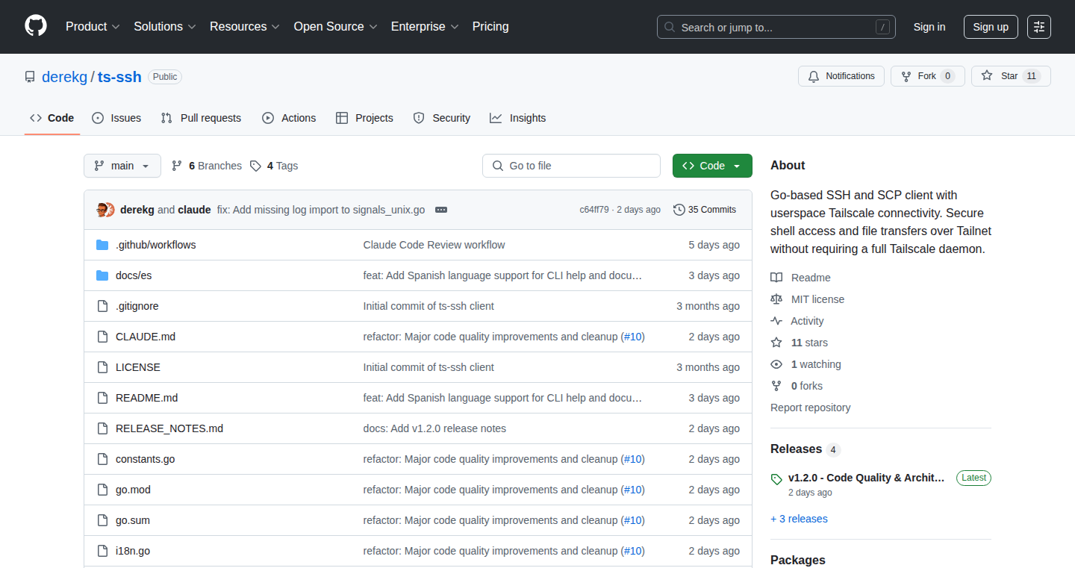
Task: Click the Go to file search box
Action: [571, 166]
